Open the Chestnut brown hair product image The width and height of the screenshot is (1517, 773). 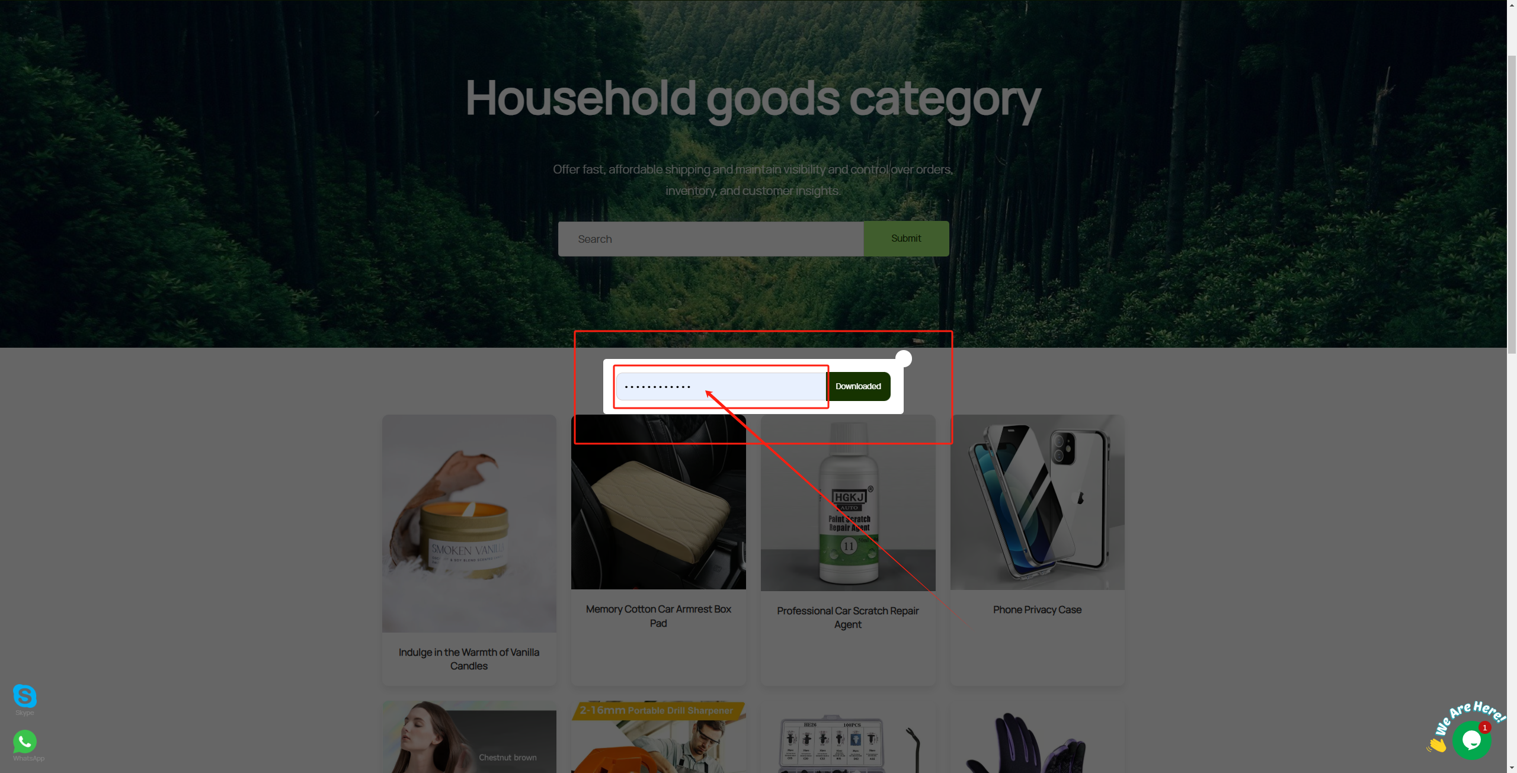tap(469, 737)
